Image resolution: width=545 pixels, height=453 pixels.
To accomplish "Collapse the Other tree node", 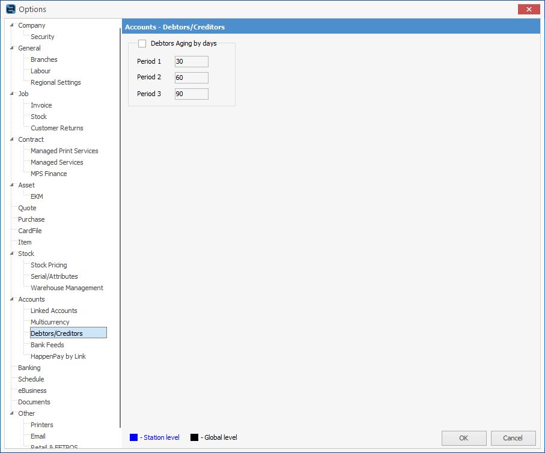I will tap(12, 413).
